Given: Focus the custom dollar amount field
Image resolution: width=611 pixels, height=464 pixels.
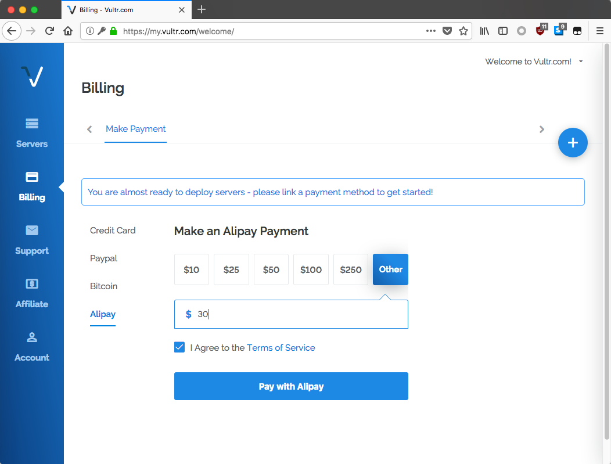Looking at the screenshot, I should pyautogui.click(x=291, y=314).
